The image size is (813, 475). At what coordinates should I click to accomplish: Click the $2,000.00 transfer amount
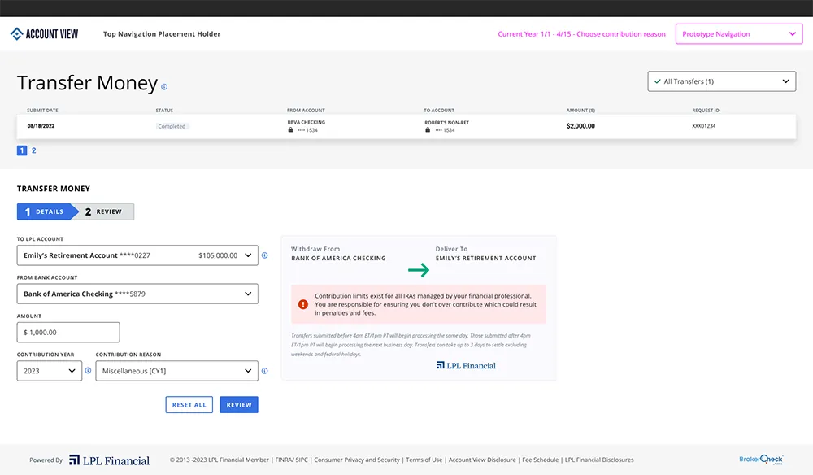point(580,126)
